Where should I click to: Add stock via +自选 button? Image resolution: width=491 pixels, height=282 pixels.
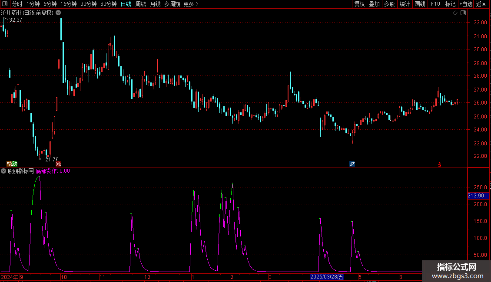click(466, 4)
